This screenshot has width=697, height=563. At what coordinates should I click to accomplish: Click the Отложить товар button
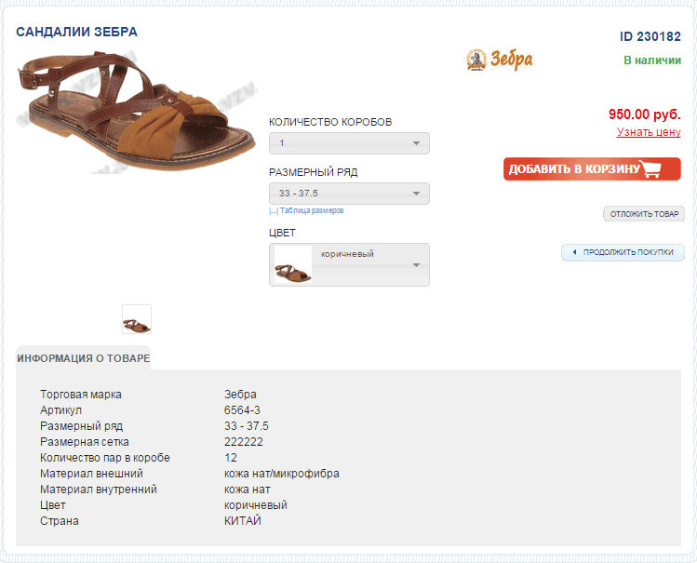click(x=644, y=214)
